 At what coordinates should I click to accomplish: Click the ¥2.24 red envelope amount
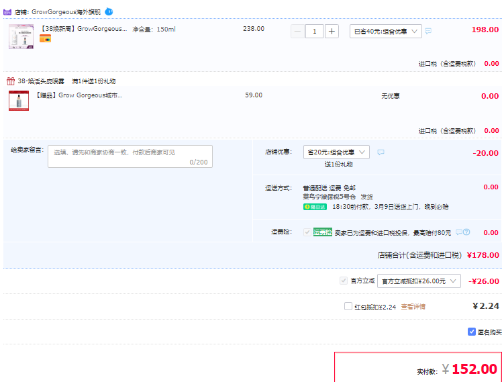(x=486, y=306)
